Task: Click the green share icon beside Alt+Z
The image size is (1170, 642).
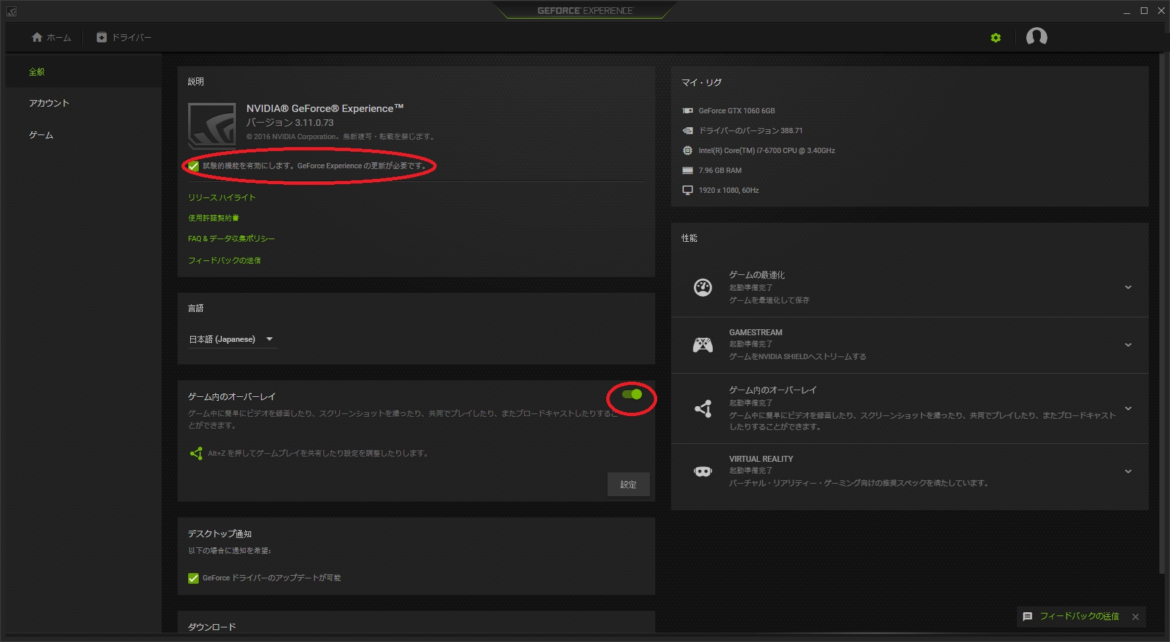Action: click(x=196, y=453)
